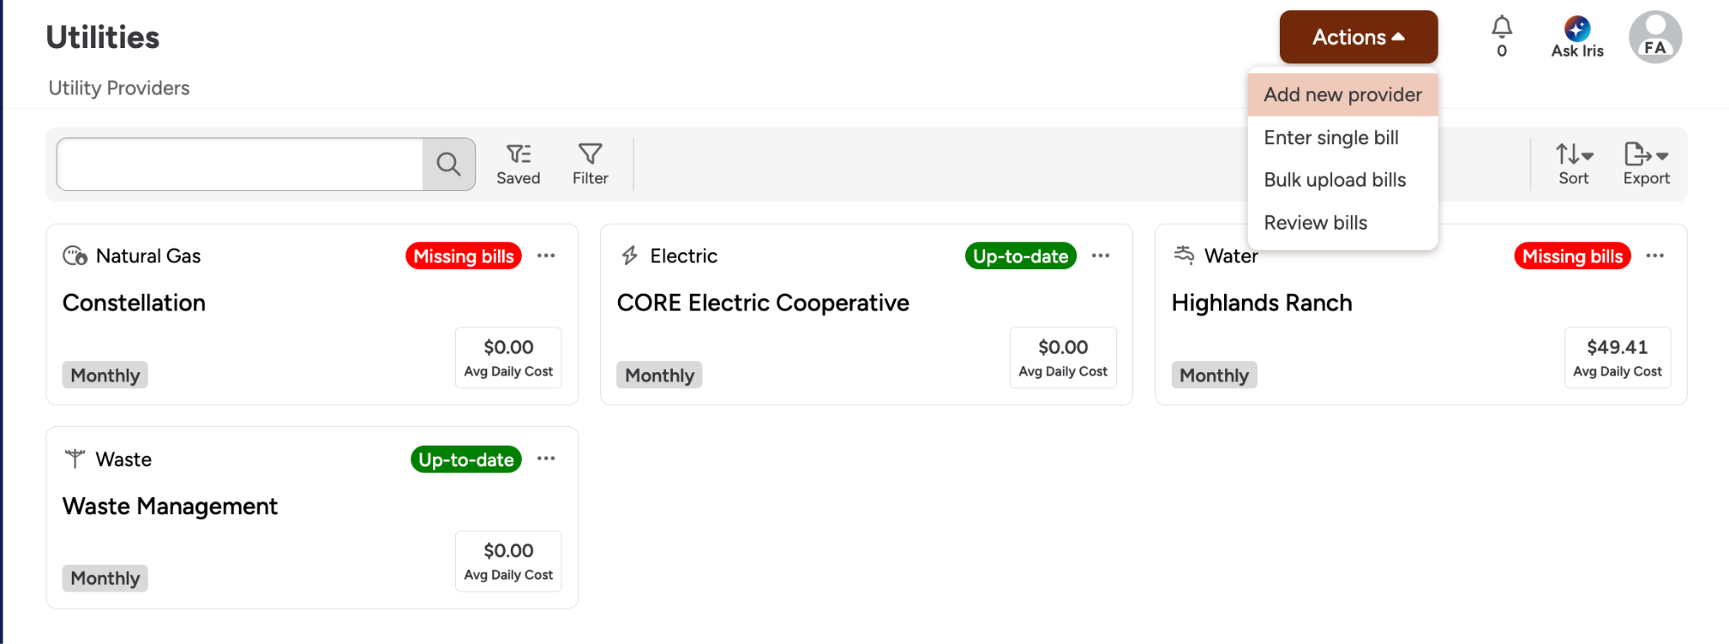Click Missing bills badge on Water card
Viewport: 1729px width, 644px height.
pos(1572,256)
